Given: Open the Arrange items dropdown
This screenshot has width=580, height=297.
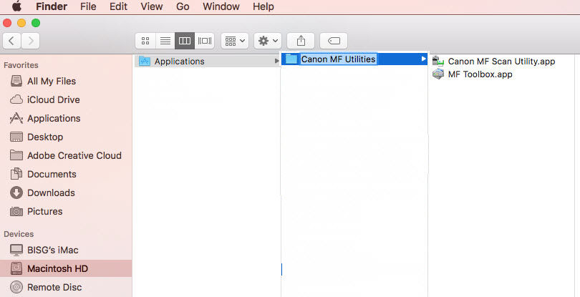Looking at the screenshot, I should 235,41.
